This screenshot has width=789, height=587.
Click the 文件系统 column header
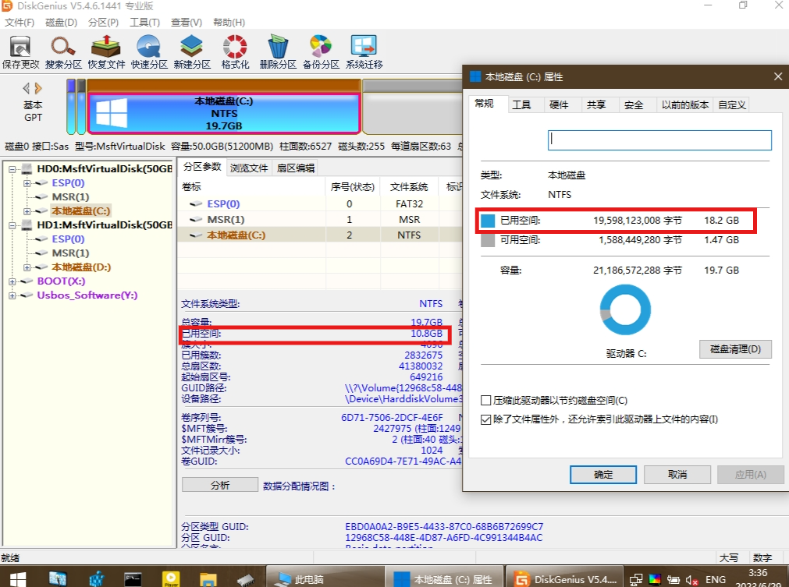(409, 187)
